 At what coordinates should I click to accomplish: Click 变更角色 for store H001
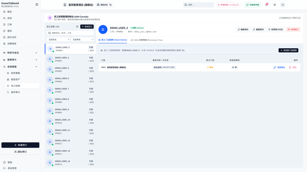[279, 67]
